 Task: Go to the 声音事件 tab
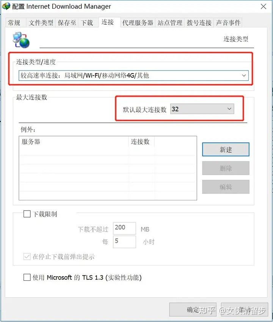228,23
